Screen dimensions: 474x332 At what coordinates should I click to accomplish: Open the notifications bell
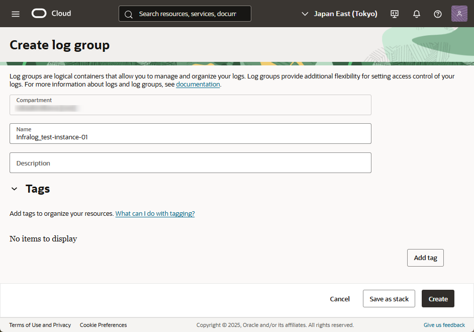[x=417, y=14]
